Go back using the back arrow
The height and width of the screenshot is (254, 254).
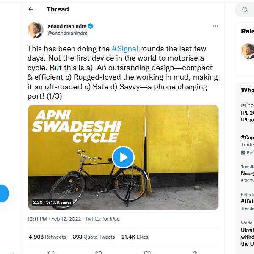pyautogui.click(x=31, y=9)
